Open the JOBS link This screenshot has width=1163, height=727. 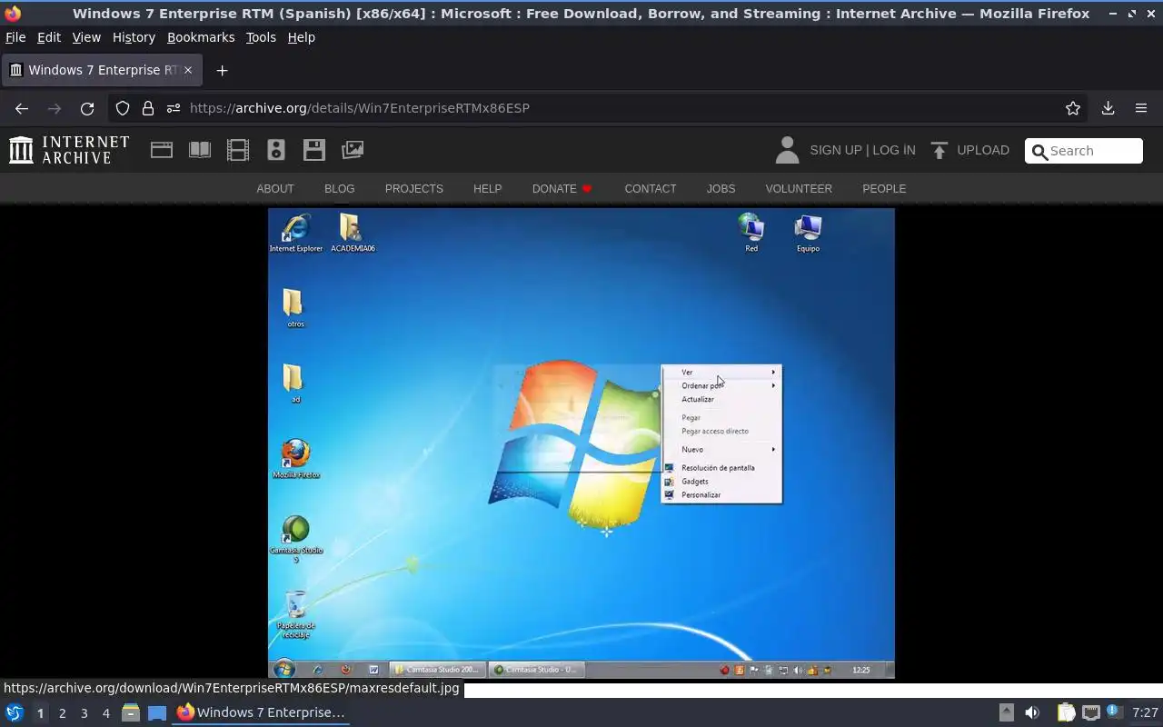tap(721, 189)
